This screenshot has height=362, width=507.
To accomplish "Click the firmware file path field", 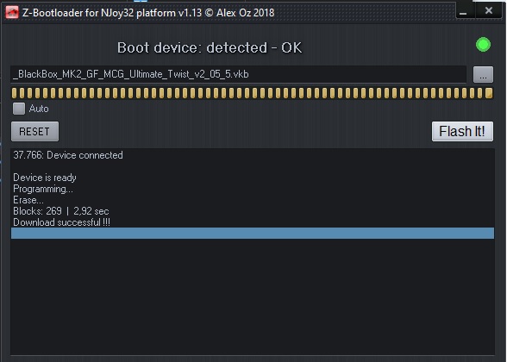I will point(239,74).
